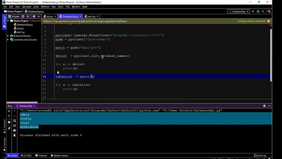Open the Event Log

coord(260,155)
